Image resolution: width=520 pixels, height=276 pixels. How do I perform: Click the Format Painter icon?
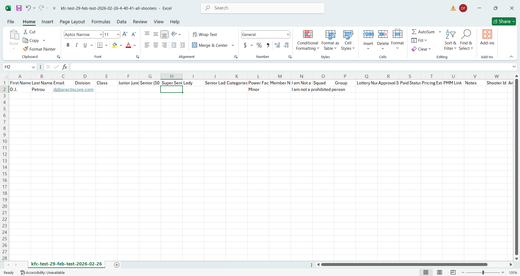pos(26,49)
